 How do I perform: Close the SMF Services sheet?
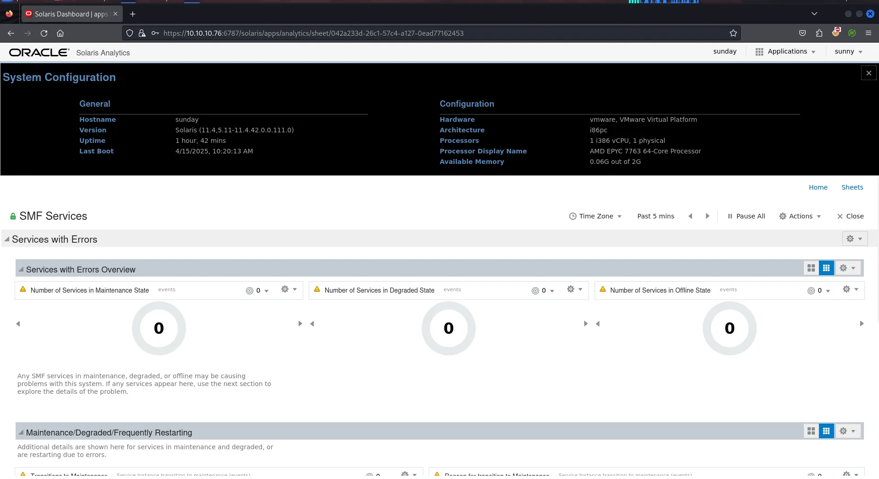point(850,216)
